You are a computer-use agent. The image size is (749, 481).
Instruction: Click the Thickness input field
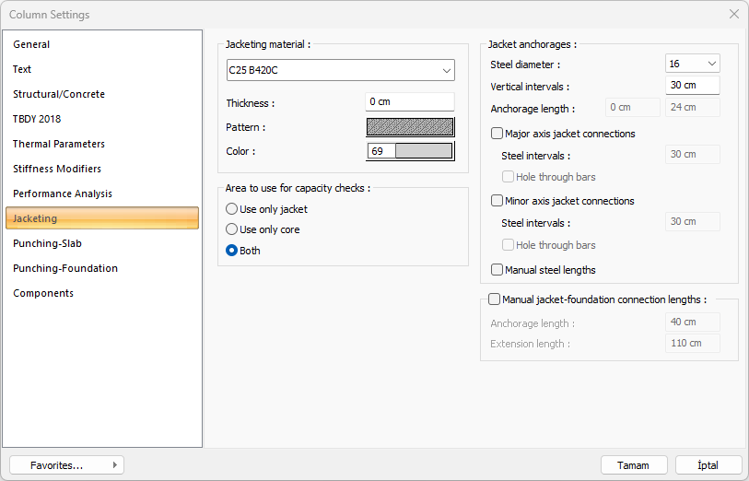point(410,102)
